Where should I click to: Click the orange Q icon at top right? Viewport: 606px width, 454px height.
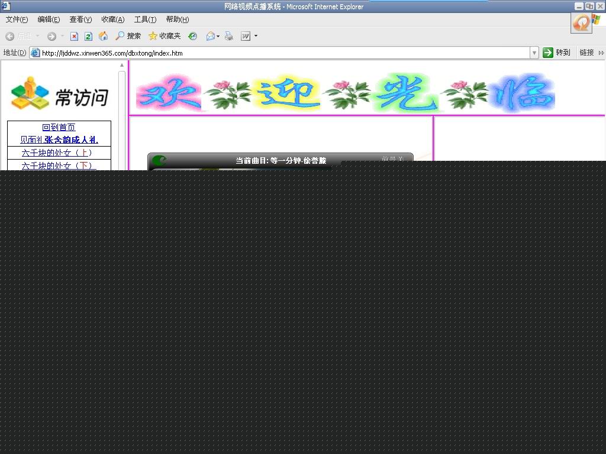tap(581, 23)
